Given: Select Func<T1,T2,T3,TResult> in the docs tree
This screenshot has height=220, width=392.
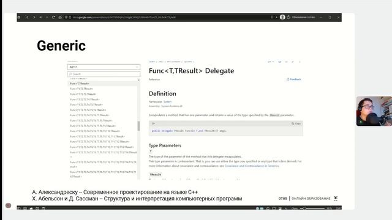Looking at the screenshot, I should [83, 94].
